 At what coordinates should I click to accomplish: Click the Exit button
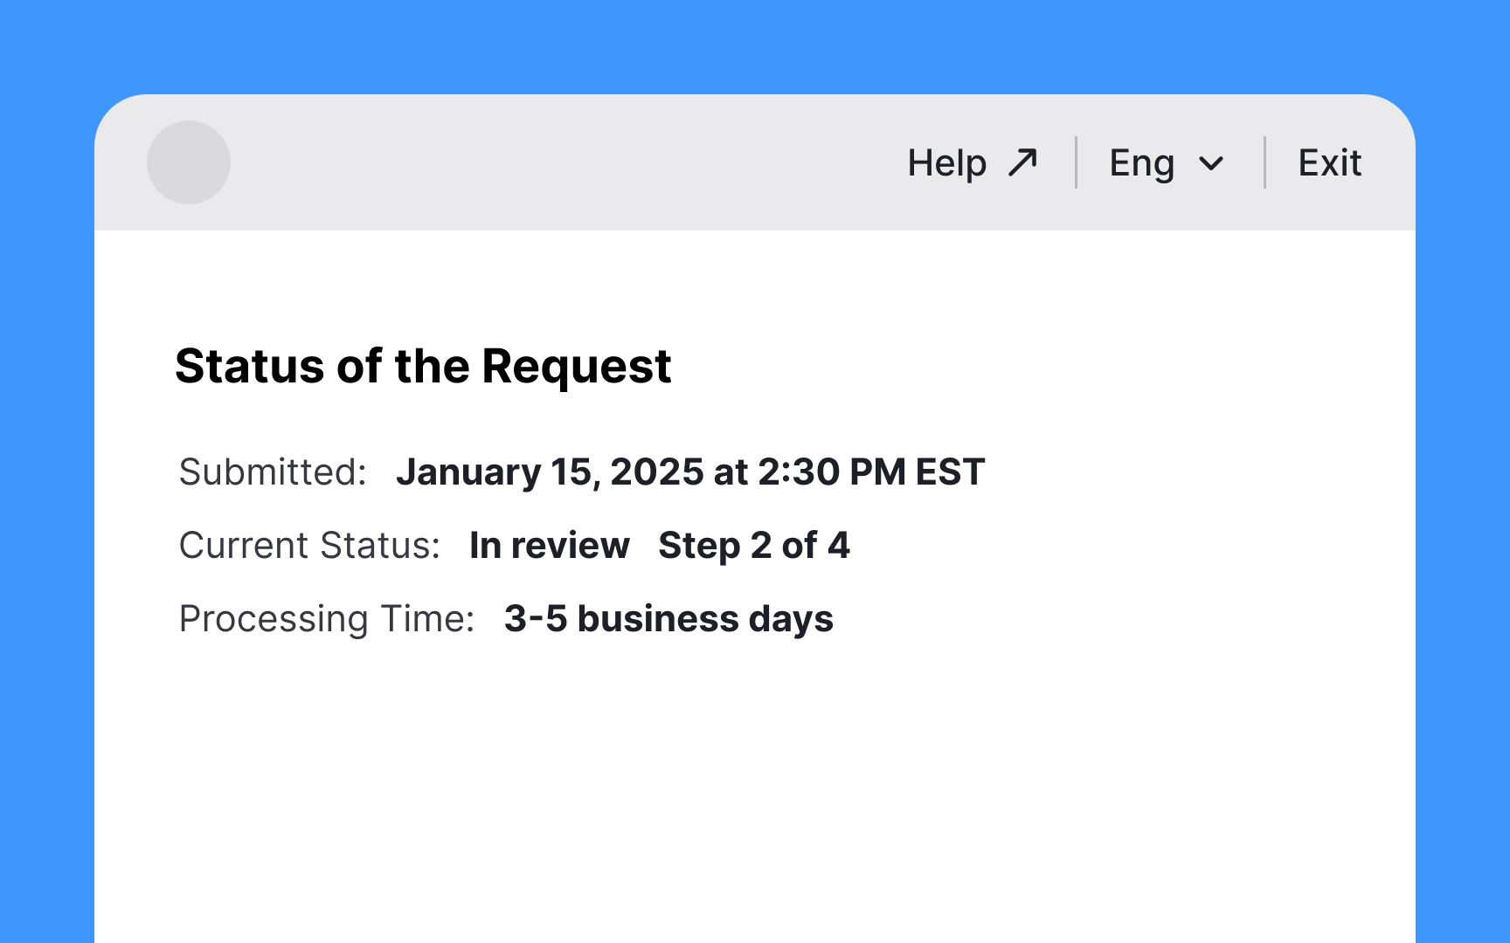(x=1329, y=162)
